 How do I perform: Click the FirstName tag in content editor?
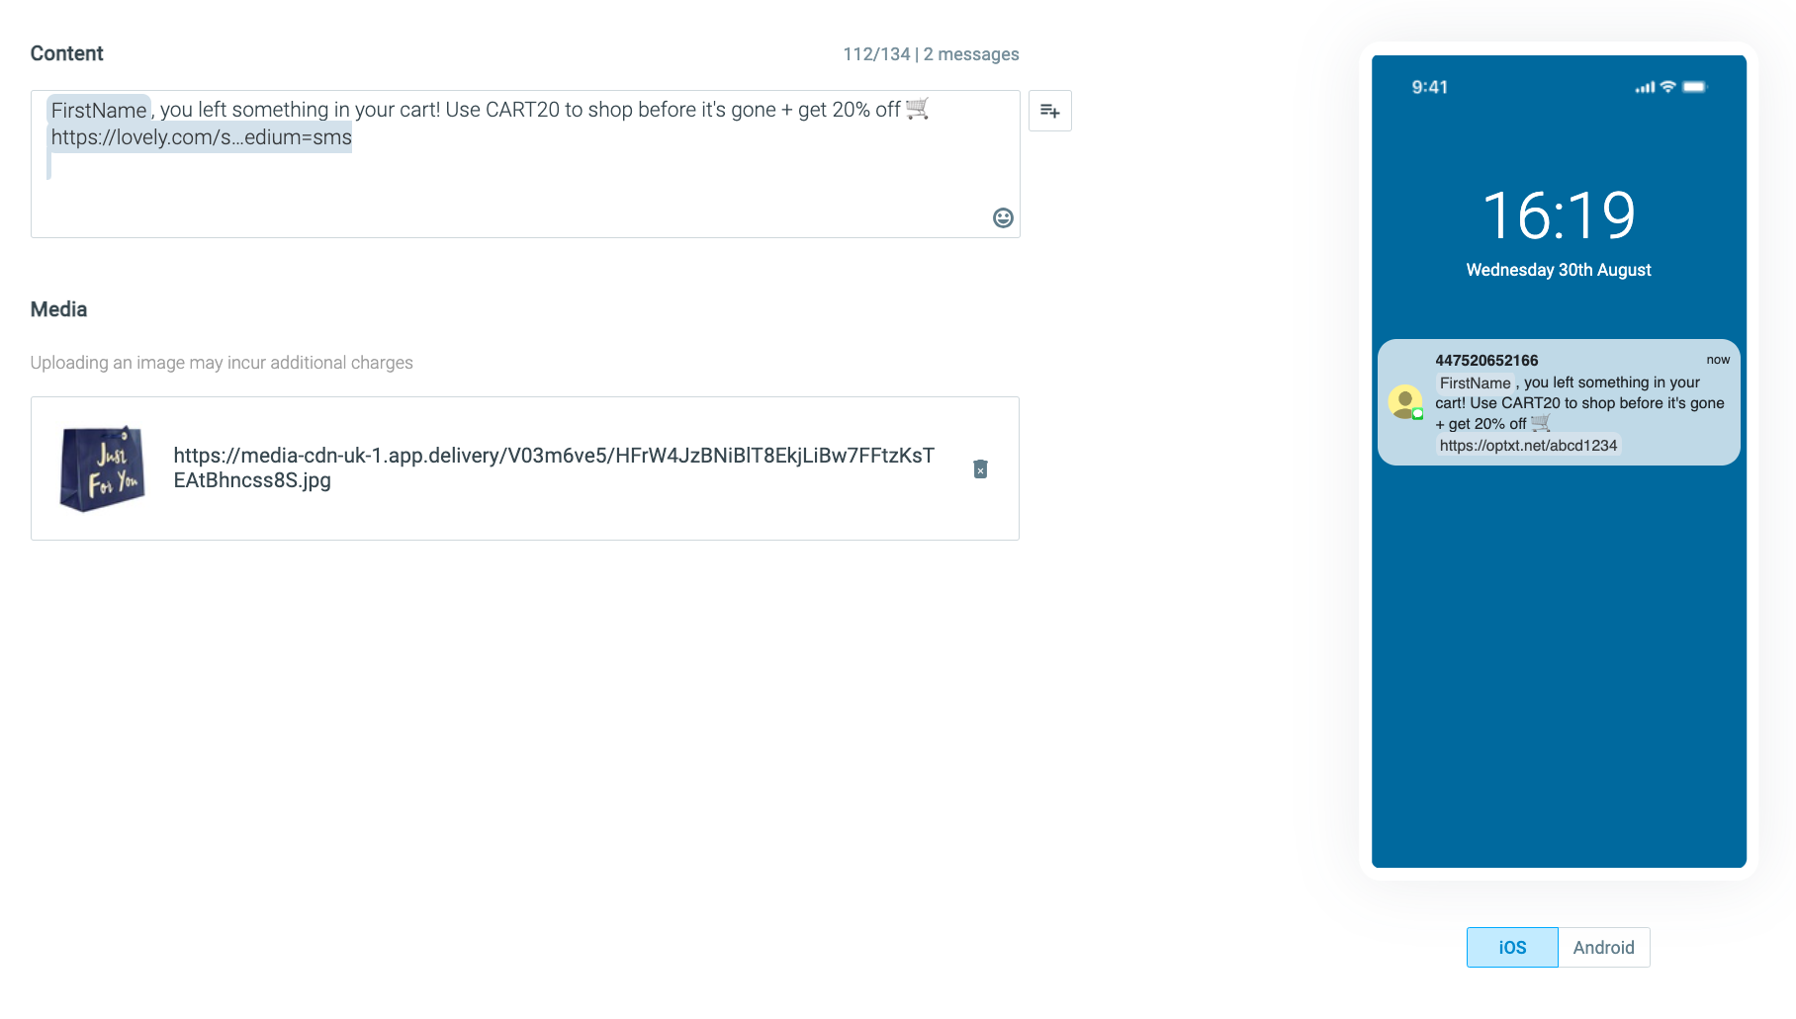coord(99,110)
